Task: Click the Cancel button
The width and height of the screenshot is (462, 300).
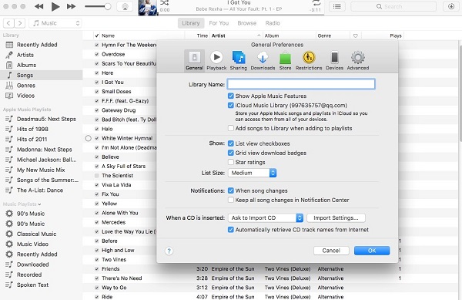Action: click(x=331, y=251)
